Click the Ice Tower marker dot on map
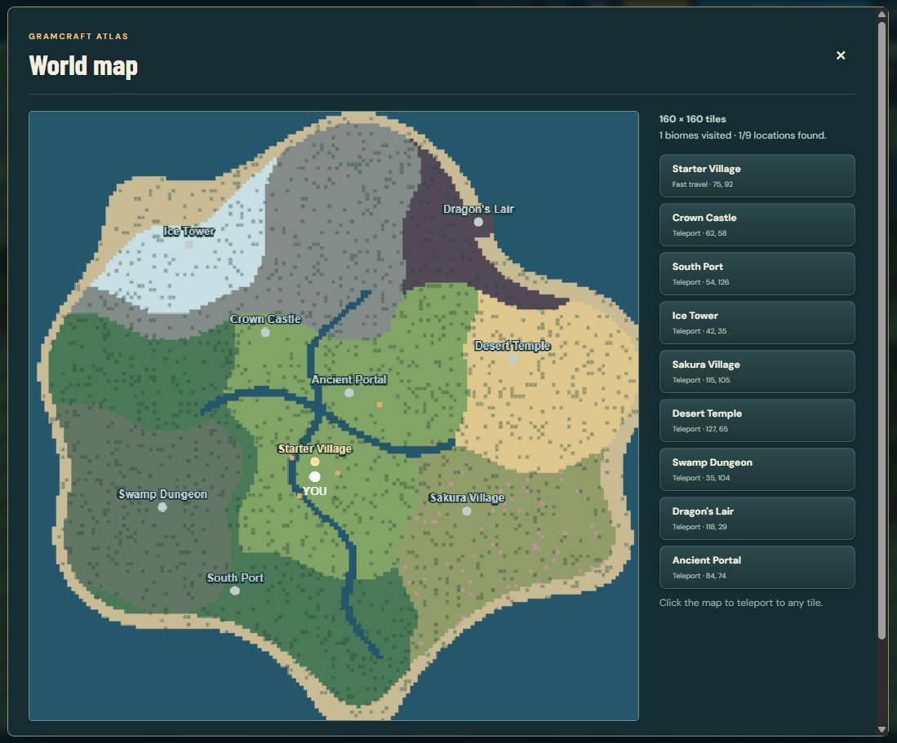Screen dimensions: 897x743 point(189,245)
